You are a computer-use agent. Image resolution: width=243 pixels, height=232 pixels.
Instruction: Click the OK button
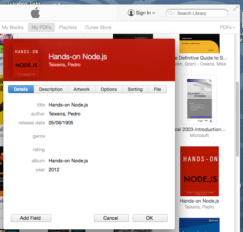coord(150,218)
